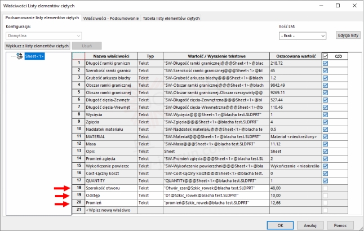Click the Anuluj button

click(310, 225)
